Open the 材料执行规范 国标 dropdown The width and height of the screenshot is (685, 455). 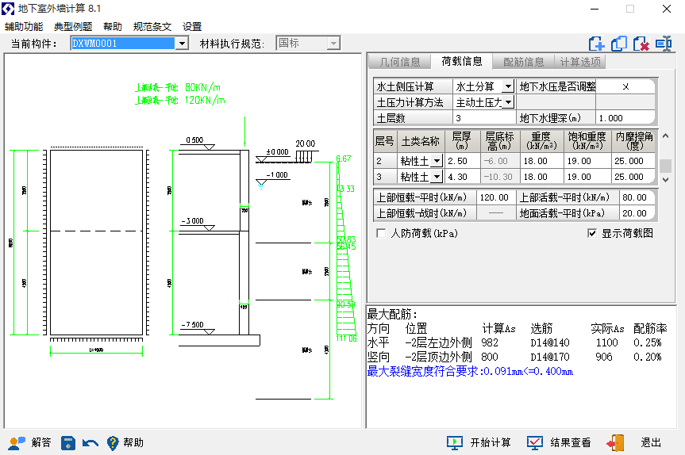pyautogui.click(x=333, y=43)
